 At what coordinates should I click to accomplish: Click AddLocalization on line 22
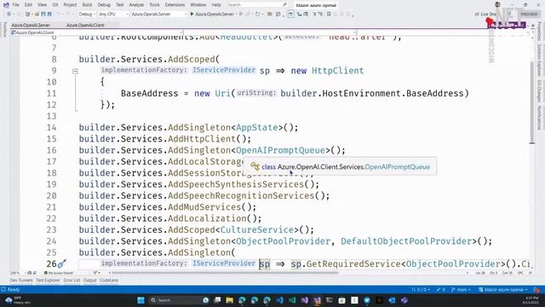click(x=207, y=218)
